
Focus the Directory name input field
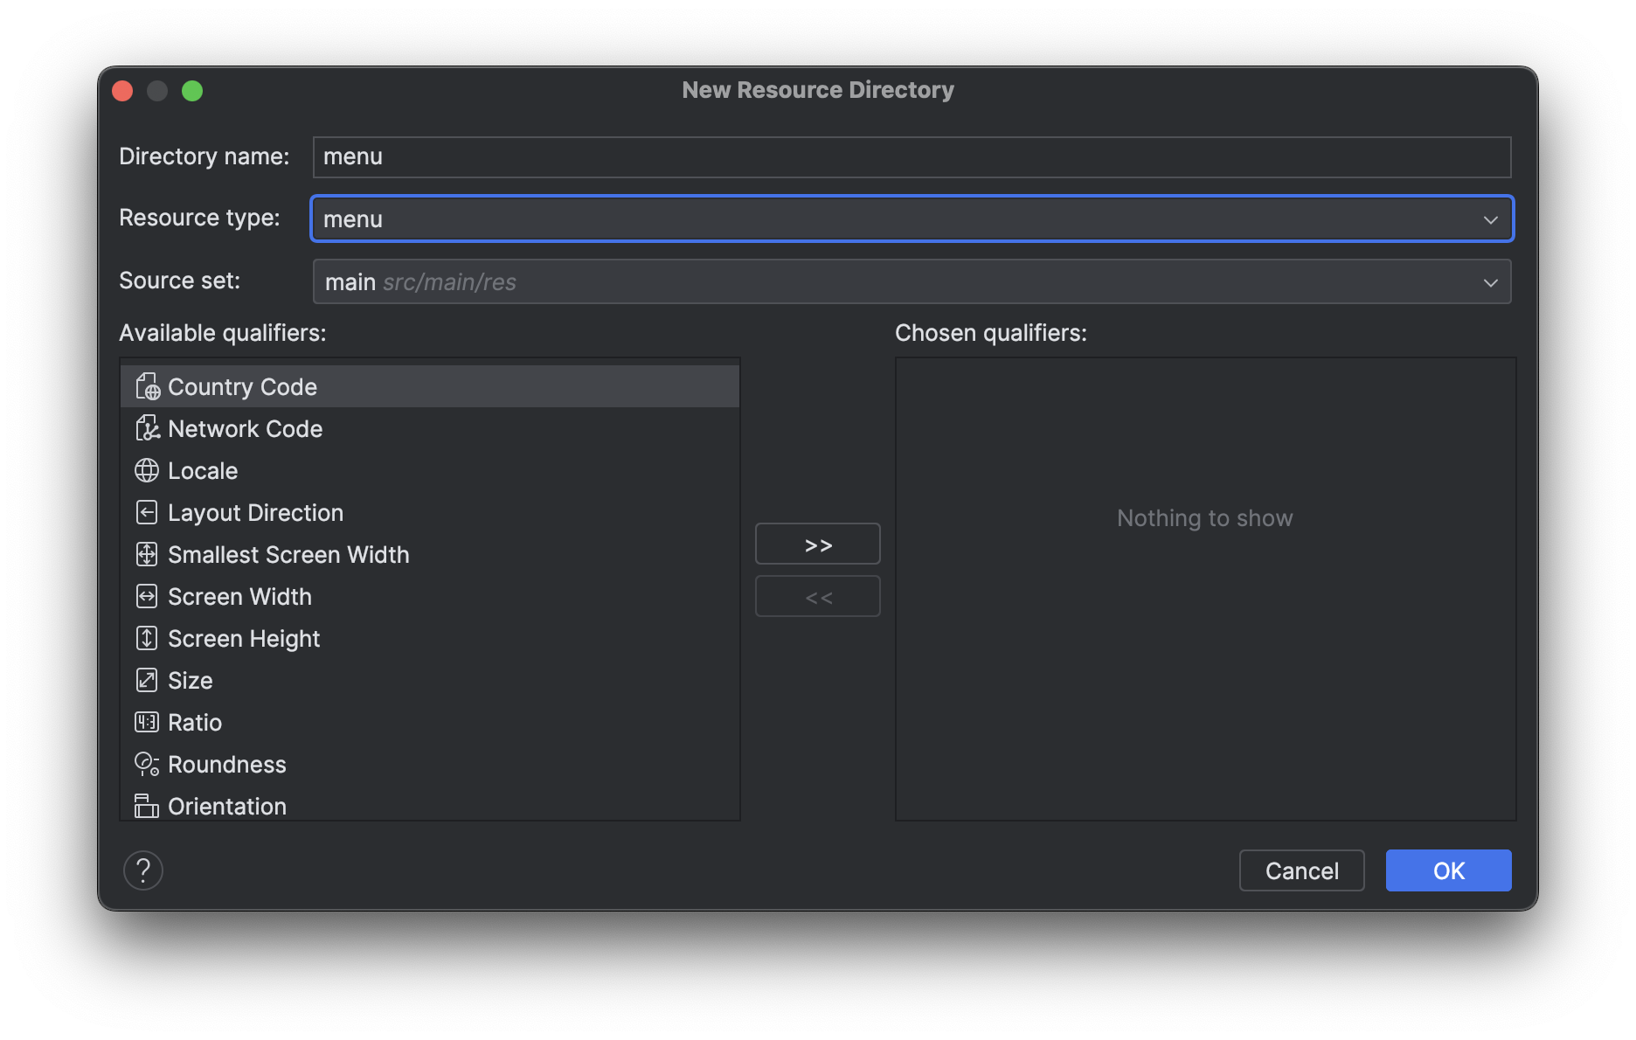(x=912, y=156)
